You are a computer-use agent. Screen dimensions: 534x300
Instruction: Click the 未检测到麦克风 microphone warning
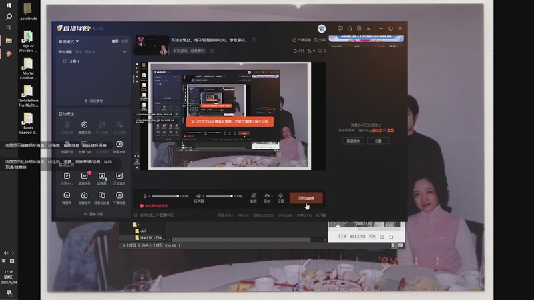tap(154, 206)
